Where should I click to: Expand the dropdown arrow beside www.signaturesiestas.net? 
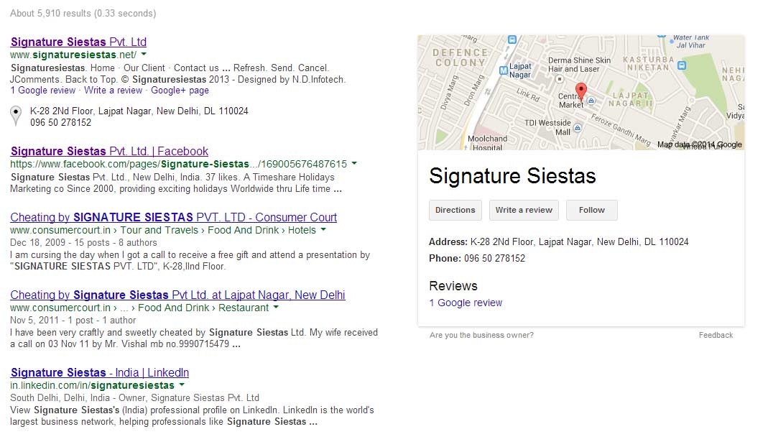[144, 55]
